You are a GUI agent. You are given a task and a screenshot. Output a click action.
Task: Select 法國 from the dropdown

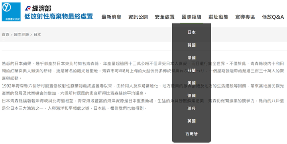191,58
